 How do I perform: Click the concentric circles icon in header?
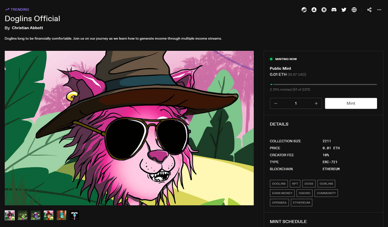click(324, 9)
